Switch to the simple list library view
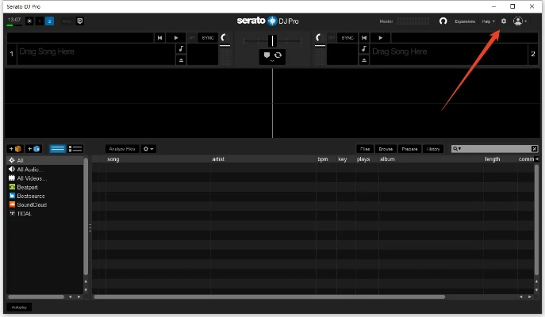This screenshot has width=545, height=317. coord(58,149)
